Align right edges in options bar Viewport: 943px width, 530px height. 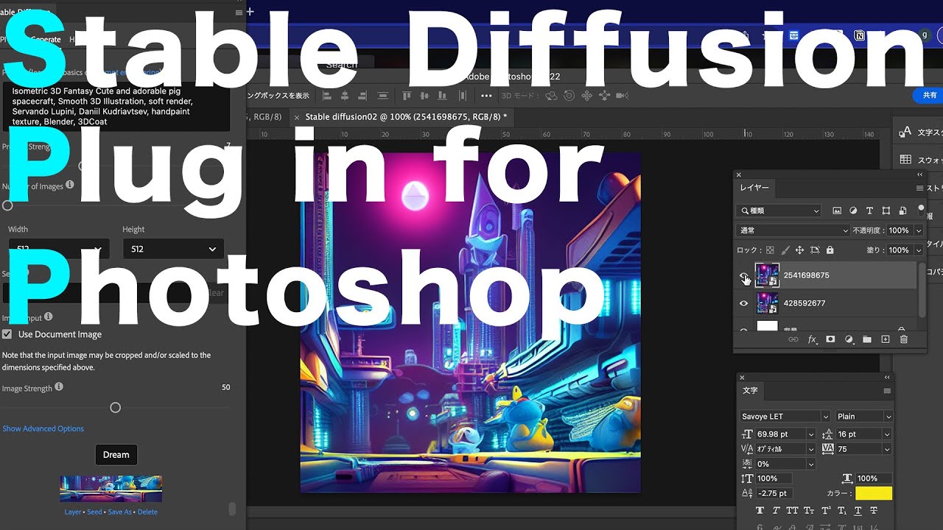point(363,96)
